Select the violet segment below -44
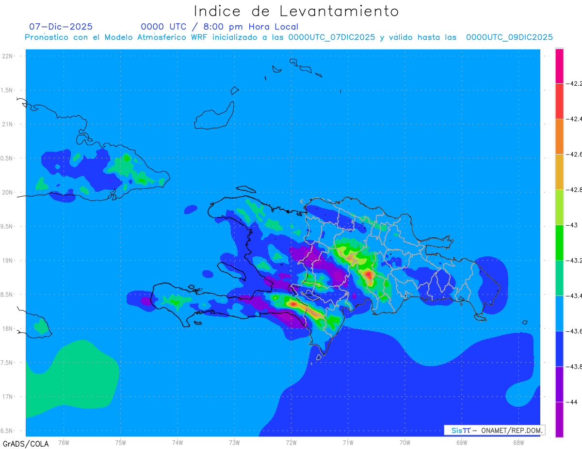The image size is (582, 449). point(559,419)
